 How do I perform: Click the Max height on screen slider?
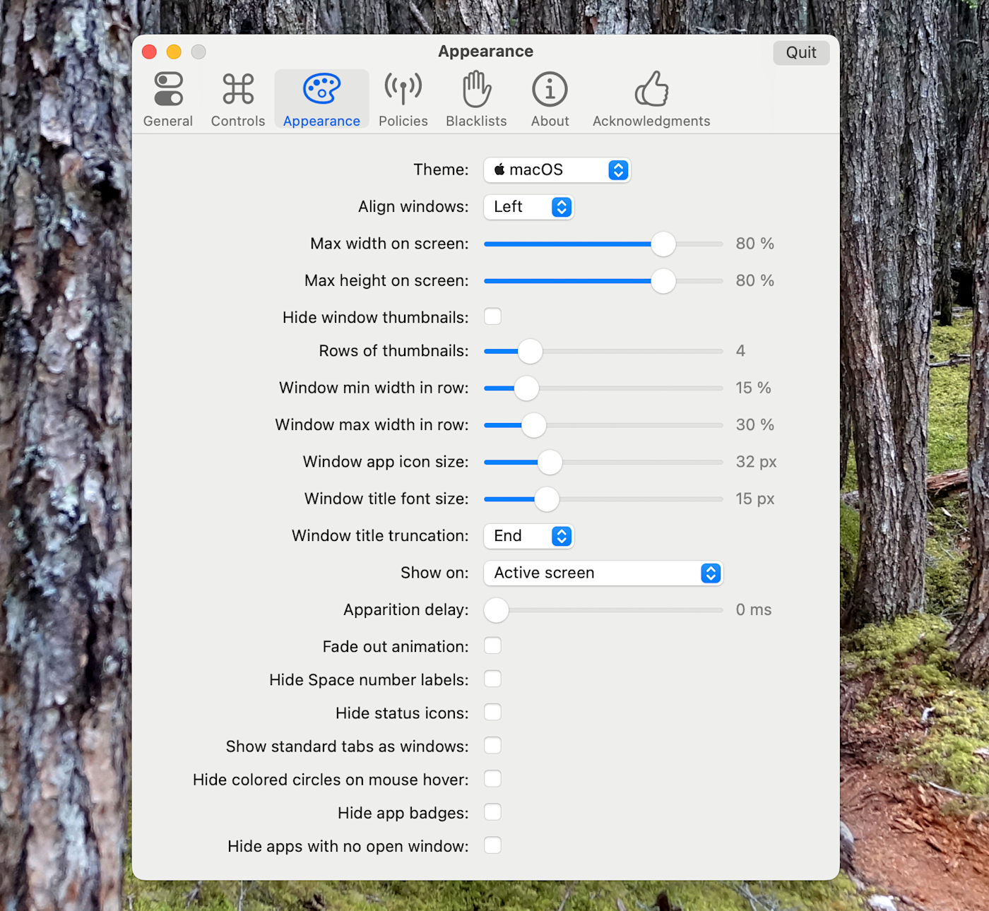603,281
